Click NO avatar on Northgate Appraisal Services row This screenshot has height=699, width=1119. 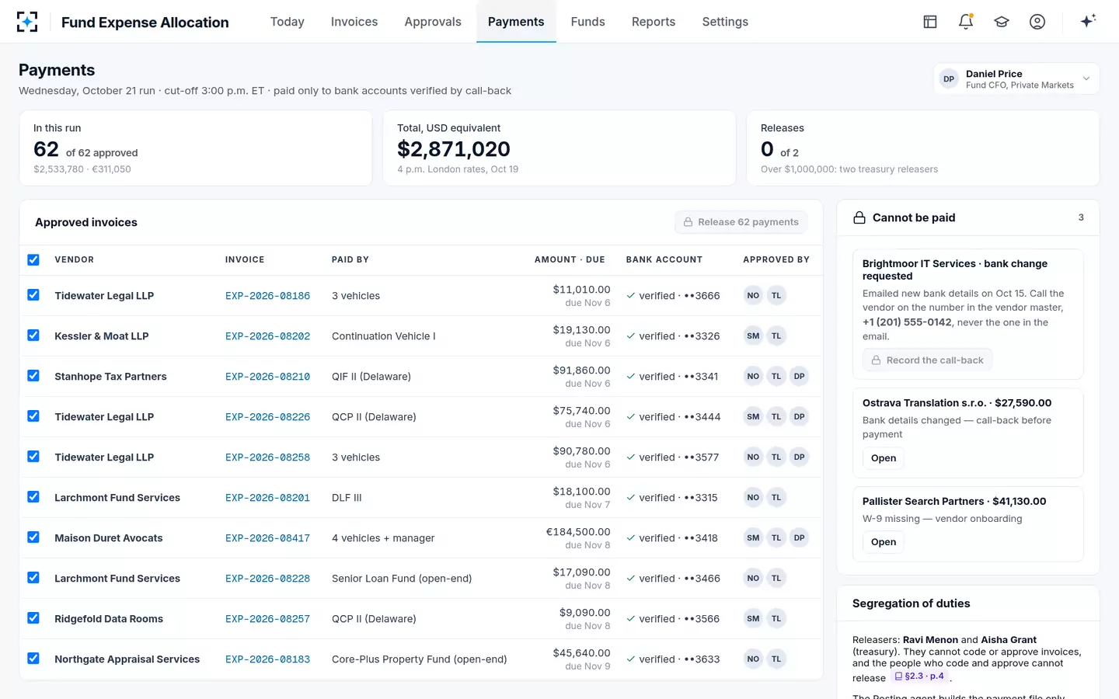753,659
